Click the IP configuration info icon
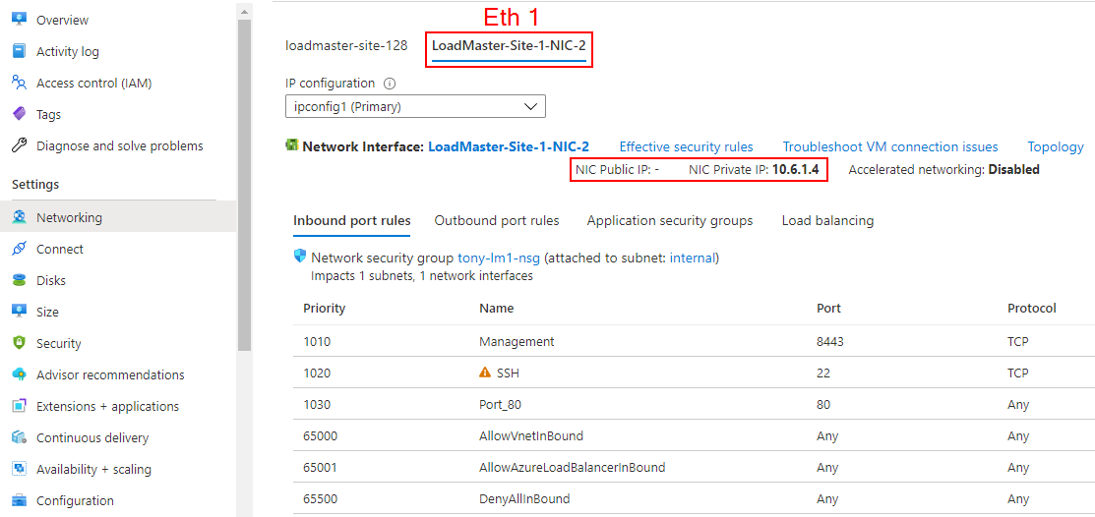The image size is (1095, 517). click(x=390, y=84)
